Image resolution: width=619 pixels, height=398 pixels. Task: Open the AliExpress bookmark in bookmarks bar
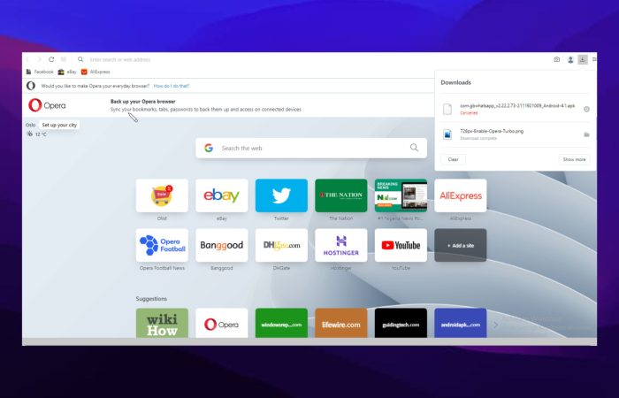click(x=96, y=72)
